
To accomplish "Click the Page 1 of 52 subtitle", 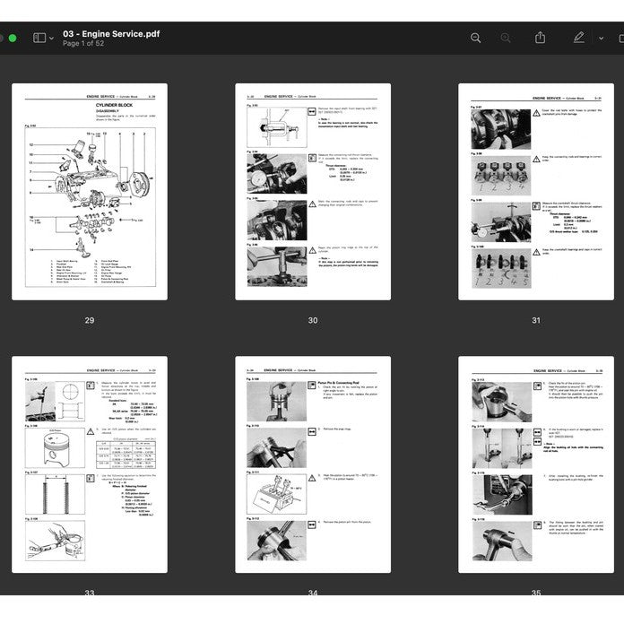I will click(86, 44).
